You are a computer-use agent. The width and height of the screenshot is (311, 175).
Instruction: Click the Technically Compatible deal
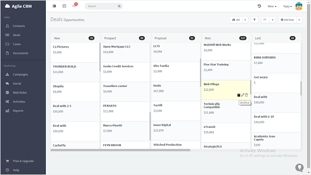226,111
